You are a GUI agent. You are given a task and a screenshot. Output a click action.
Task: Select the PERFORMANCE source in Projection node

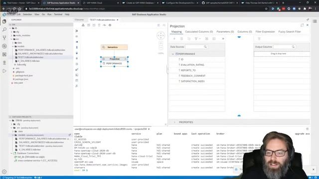click(114, 64)
